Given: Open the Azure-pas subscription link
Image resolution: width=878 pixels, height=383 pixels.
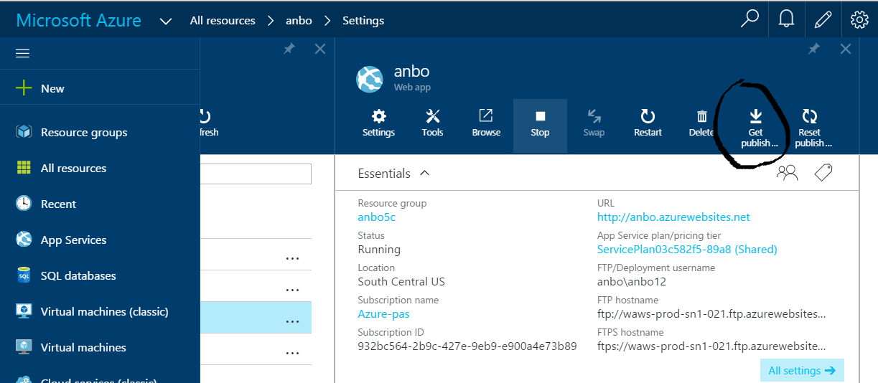Looking at the screenshot, I should pyautogui.click(x=383, y=314).
